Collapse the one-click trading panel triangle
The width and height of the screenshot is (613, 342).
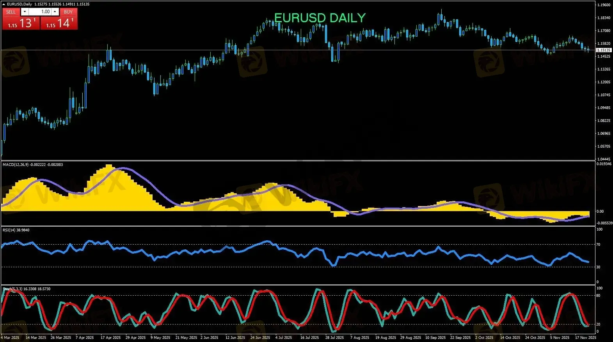tap(4, 4)
